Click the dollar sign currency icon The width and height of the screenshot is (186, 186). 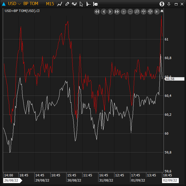click(162, 4)
